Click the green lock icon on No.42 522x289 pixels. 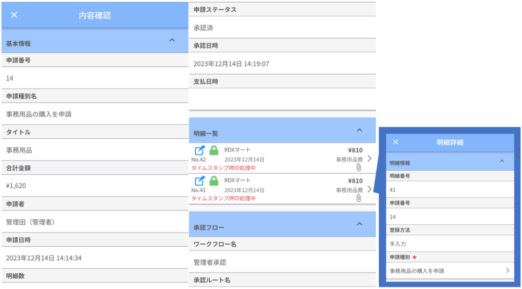(x=214, y=150)
